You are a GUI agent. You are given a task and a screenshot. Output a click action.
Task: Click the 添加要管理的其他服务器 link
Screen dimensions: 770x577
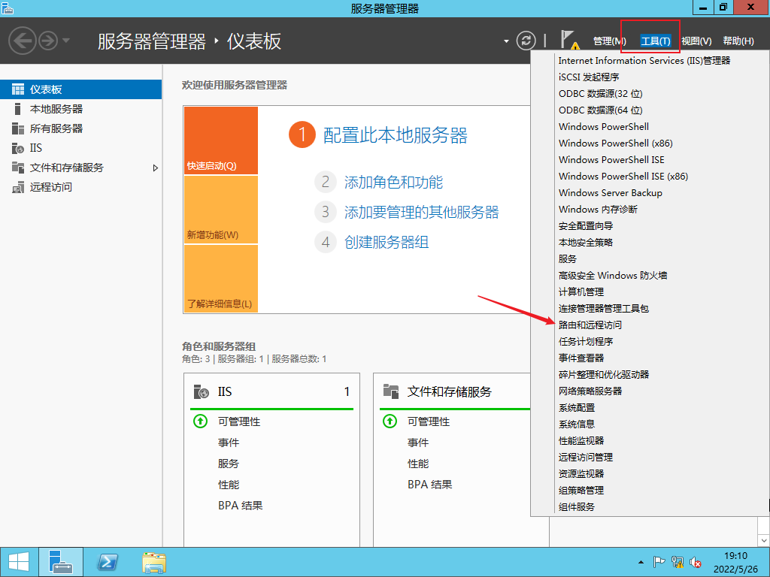[421, 213]
